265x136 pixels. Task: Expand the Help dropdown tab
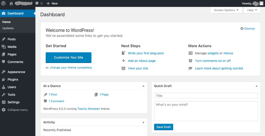tap(252, 10)
